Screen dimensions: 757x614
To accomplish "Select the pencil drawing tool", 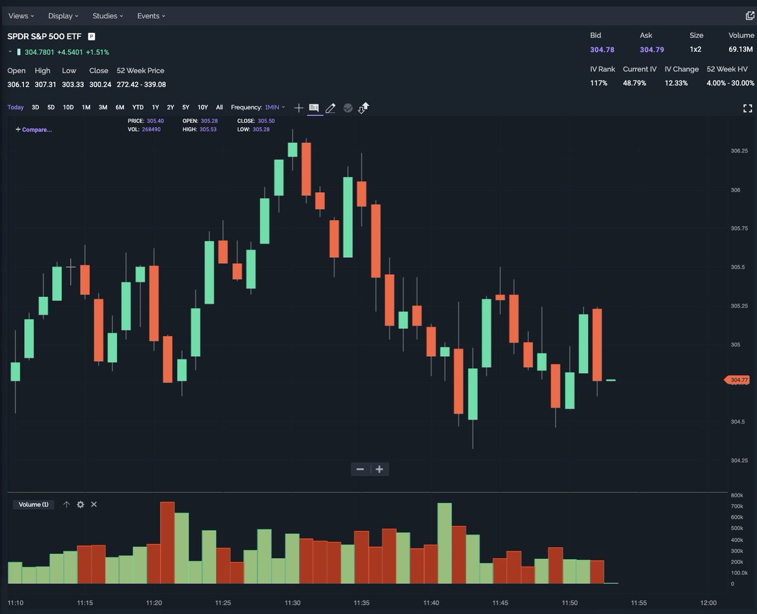I will pyautogui.click(x=330, y=108).
